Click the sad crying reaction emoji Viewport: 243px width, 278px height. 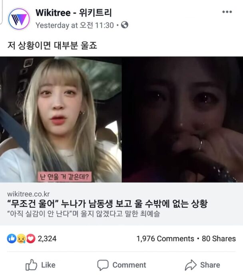point(21,238)
